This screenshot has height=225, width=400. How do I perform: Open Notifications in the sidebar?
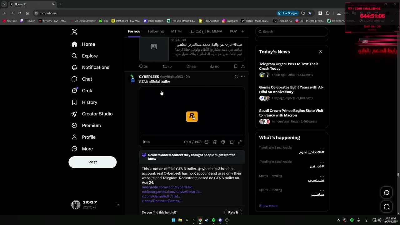click(x=90, y=67)
